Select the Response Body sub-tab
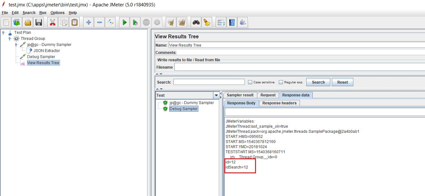Viewport: 425px width, 196px height. [241, 103]
